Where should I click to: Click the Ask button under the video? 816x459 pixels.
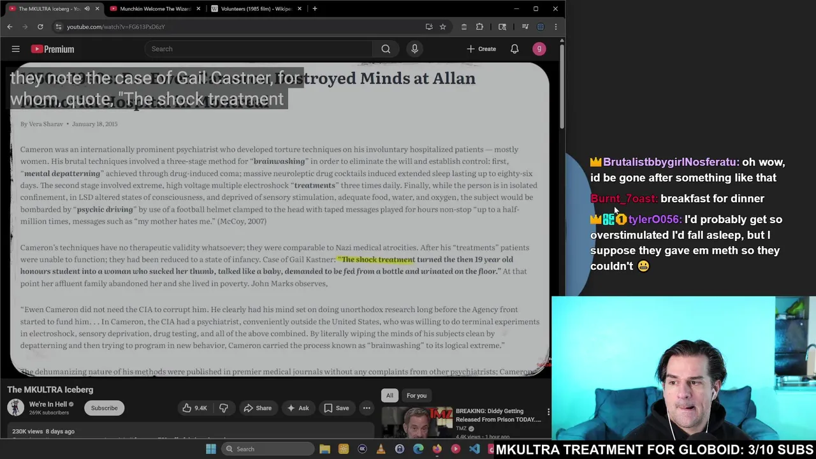[298, 408]
